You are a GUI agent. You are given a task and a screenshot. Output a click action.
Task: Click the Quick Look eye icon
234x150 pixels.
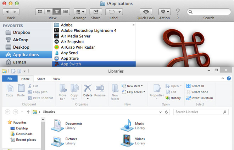146,12
